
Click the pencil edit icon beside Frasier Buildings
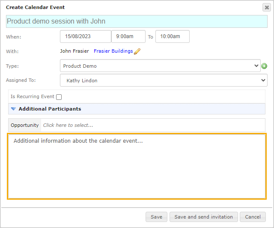[x=137, y=51]
